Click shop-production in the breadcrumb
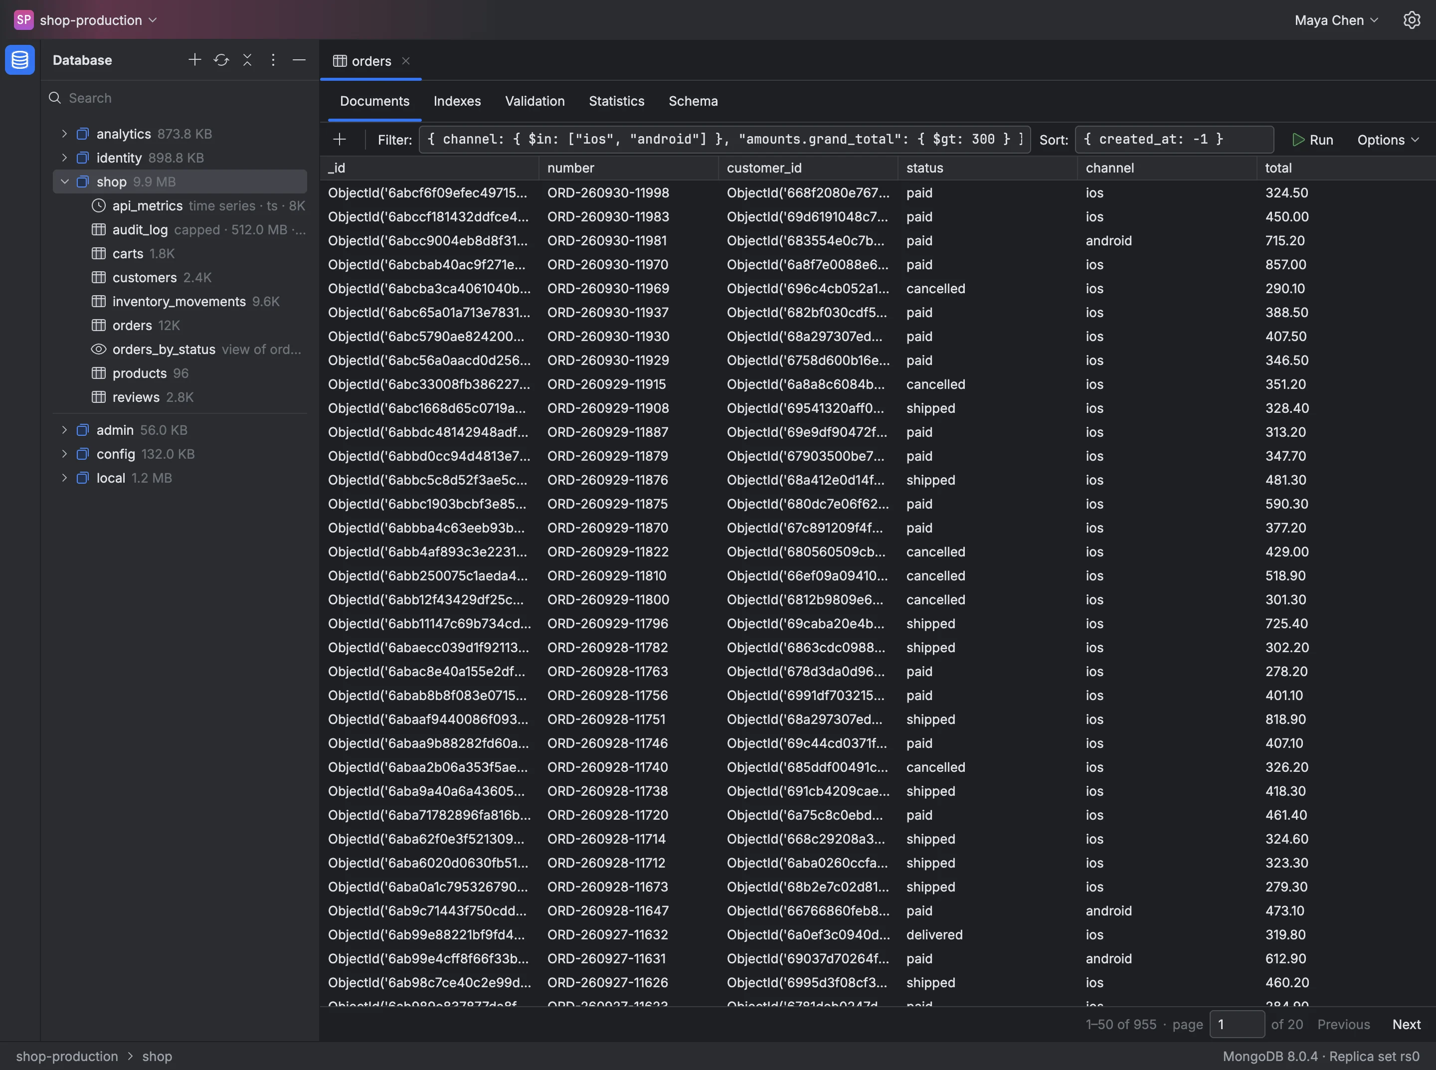The width and height of the screenshot is (1436, 1070). [x=67, y=1057]
